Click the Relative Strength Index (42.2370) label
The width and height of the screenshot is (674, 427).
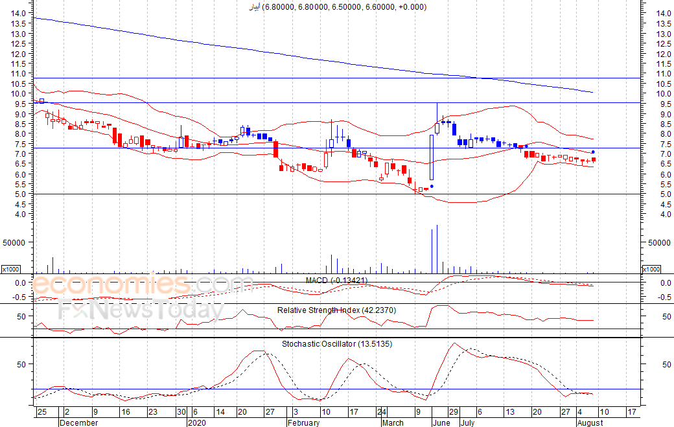click(336, 310)
